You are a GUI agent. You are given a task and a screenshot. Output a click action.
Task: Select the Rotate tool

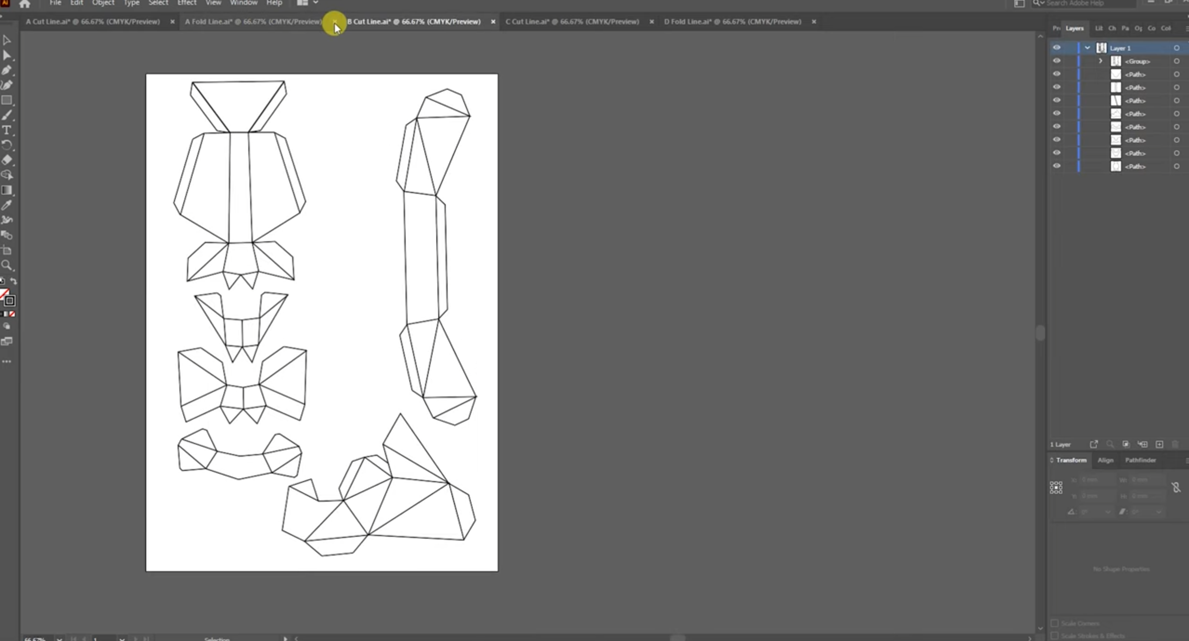point(7,145)
